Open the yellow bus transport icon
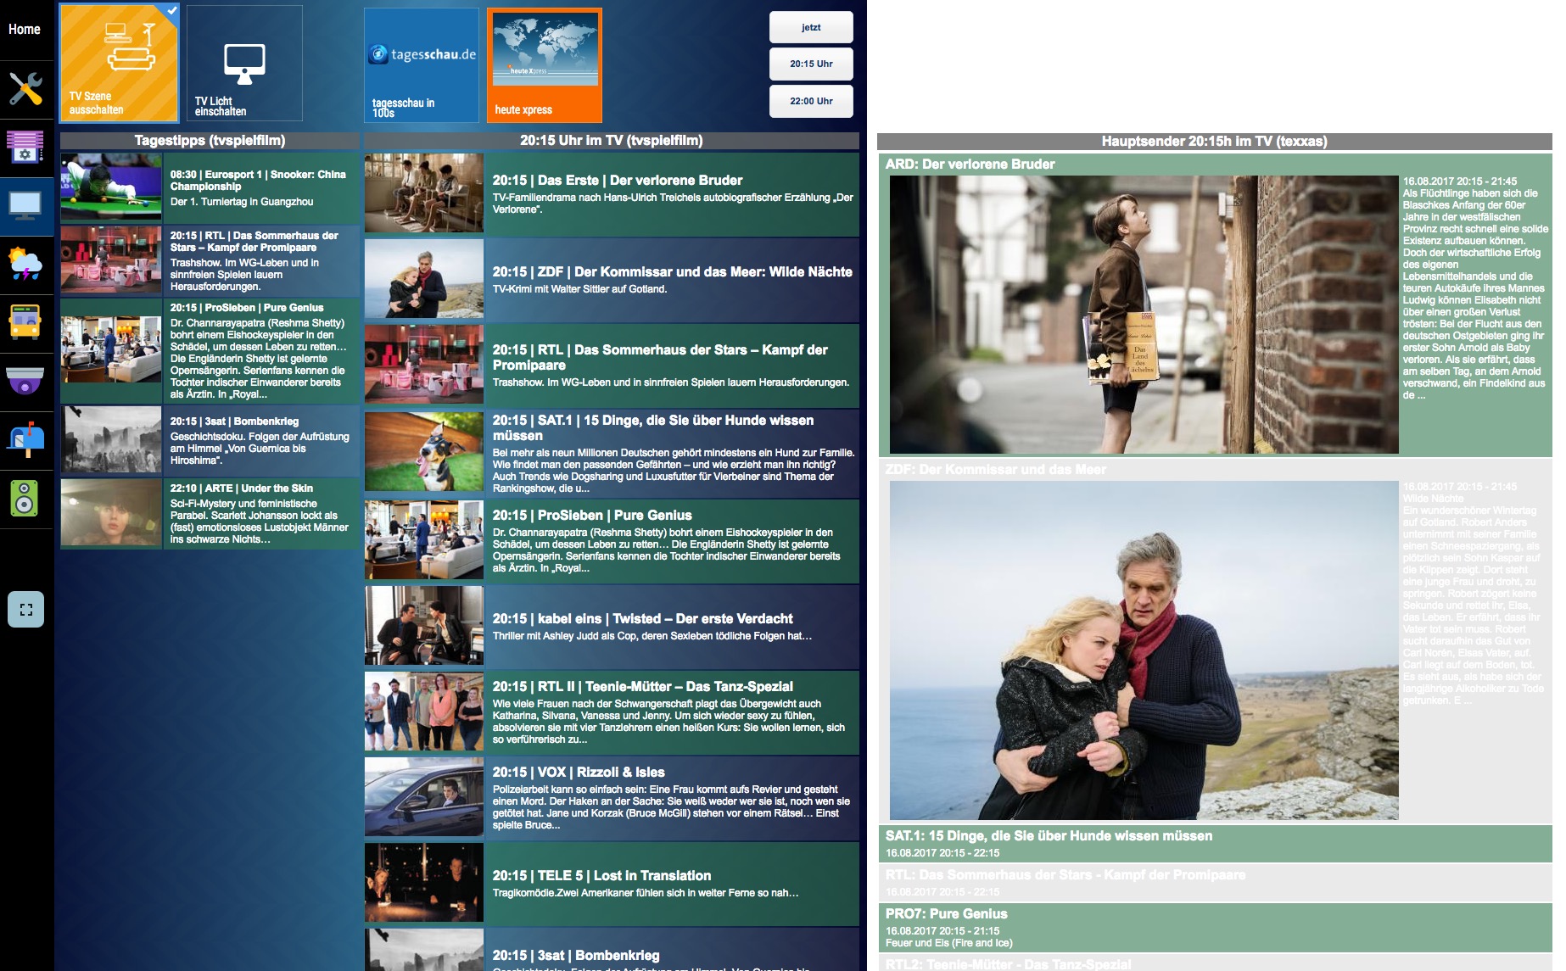 25,323
